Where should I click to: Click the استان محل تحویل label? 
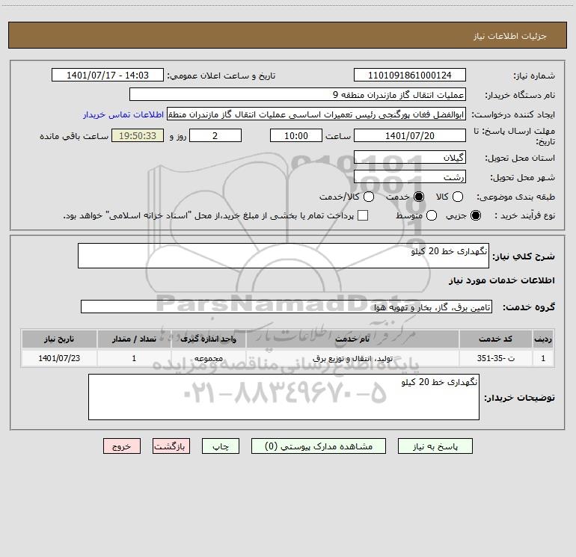click(520, 158)
